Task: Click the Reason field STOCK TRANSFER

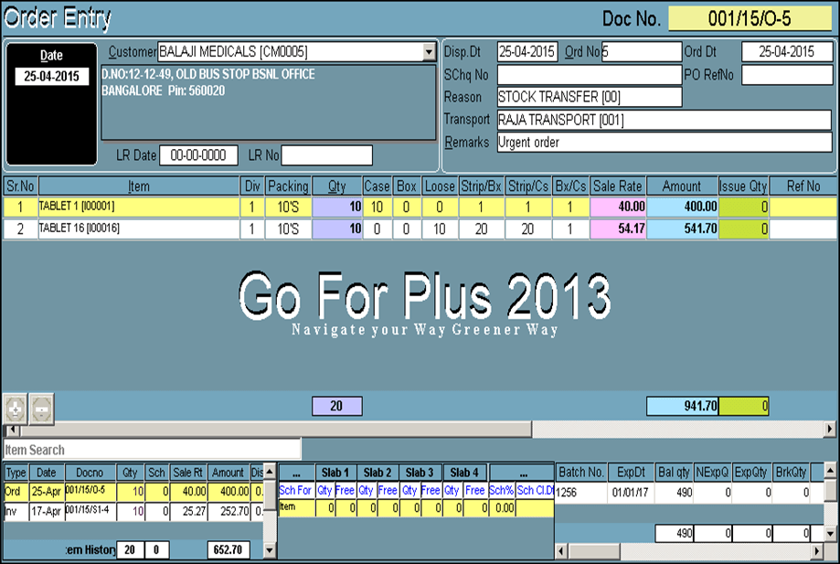Action: click(590, 97)
